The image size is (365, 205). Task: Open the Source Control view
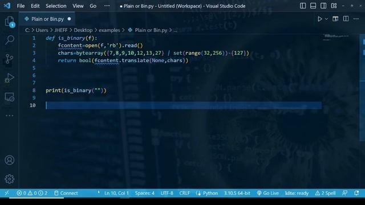point(10,59)
